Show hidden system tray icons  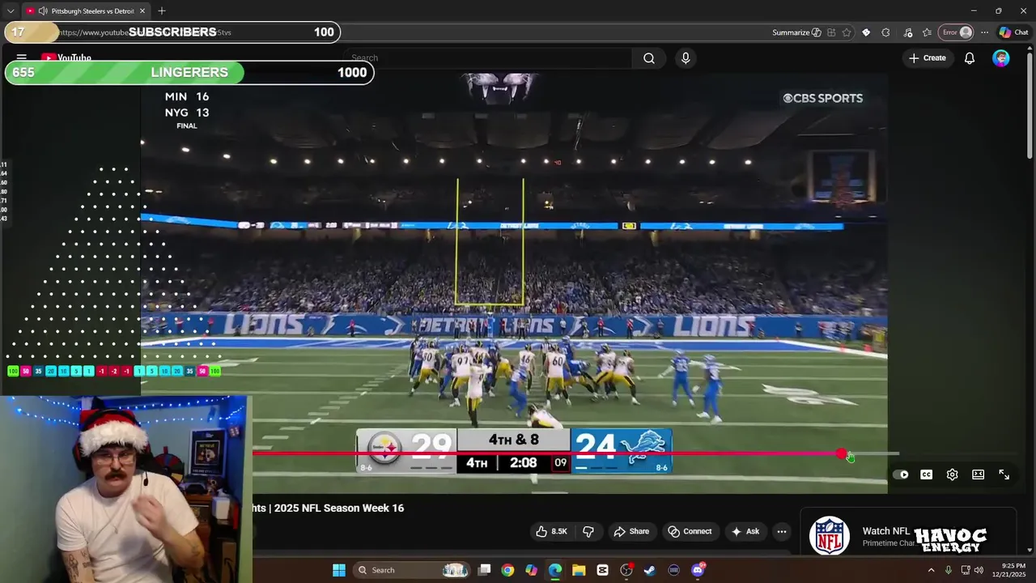coord(931,570)
